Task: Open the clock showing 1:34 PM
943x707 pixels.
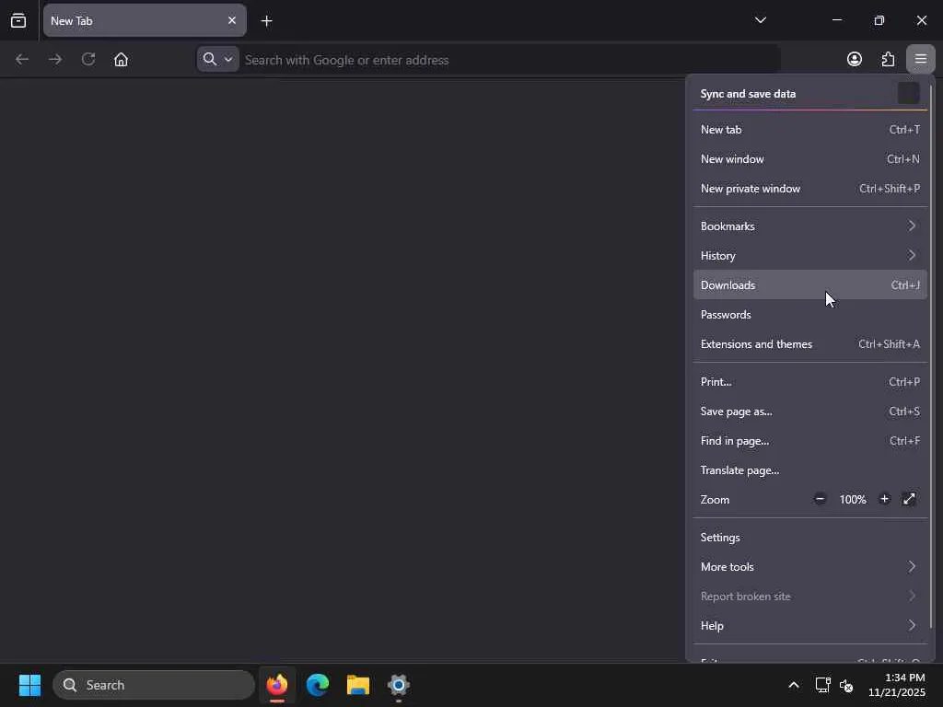Action: coord(897,685)
